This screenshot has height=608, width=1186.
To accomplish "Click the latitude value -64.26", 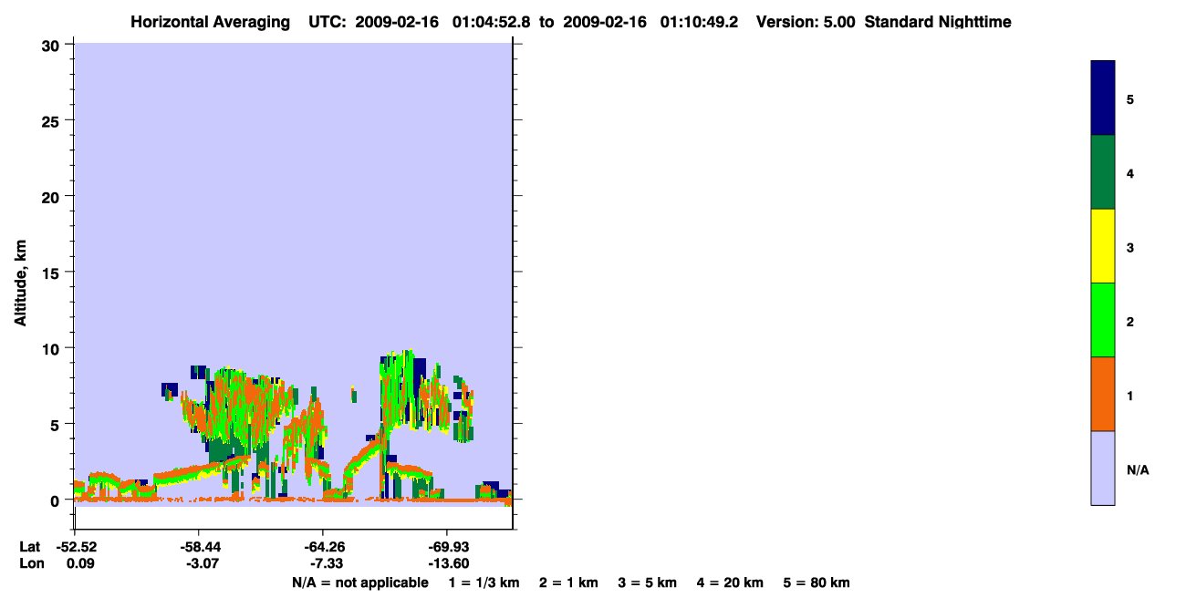I will [323, 547].
